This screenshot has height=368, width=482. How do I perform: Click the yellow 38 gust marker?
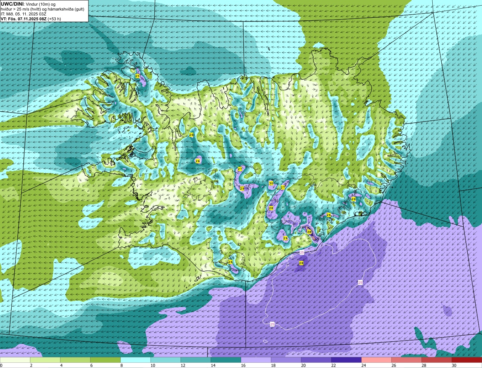309,232
